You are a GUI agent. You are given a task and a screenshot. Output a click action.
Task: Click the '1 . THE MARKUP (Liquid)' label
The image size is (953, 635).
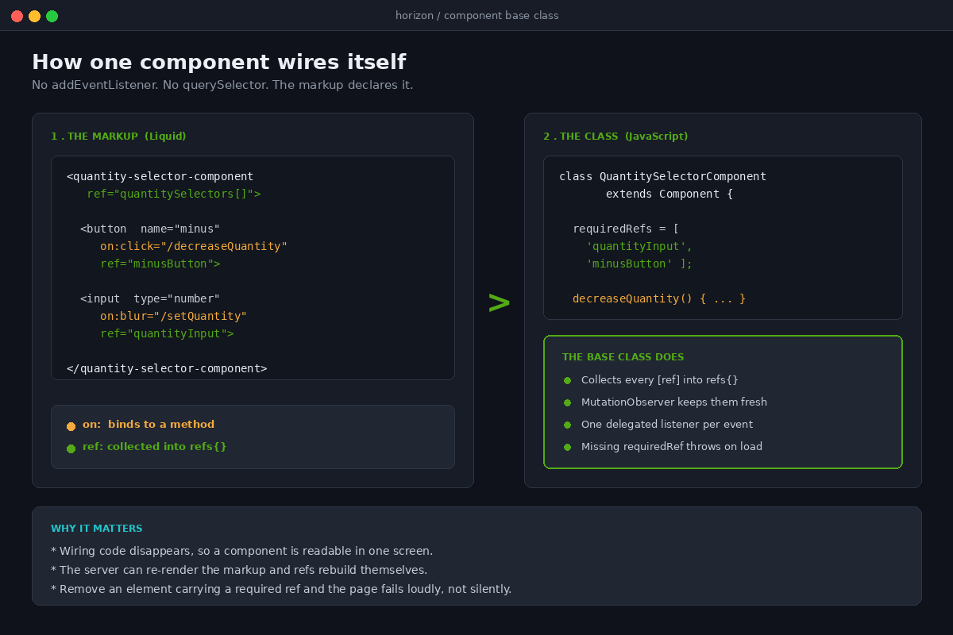click(118, 137)
